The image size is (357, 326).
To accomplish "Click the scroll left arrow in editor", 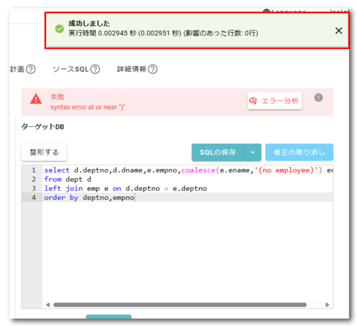I will [48, 305].
